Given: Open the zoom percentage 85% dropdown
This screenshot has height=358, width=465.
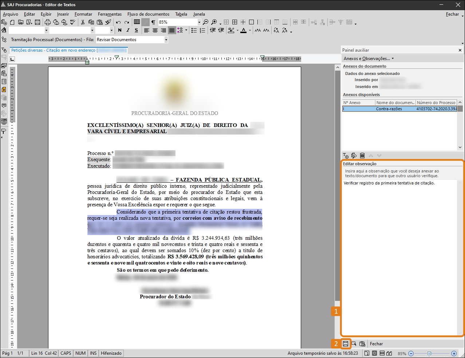Looking at the screenshot, I should [x=199, y=22].
